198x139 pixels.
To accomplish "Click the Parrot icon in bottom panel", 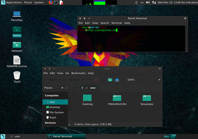I will point(3,136).
